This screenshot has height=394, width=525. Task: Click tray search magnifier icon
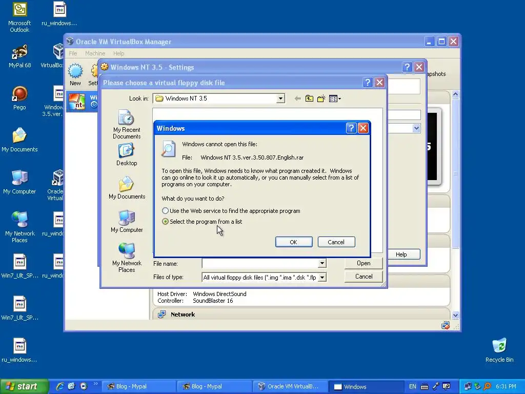click(487, 386)
